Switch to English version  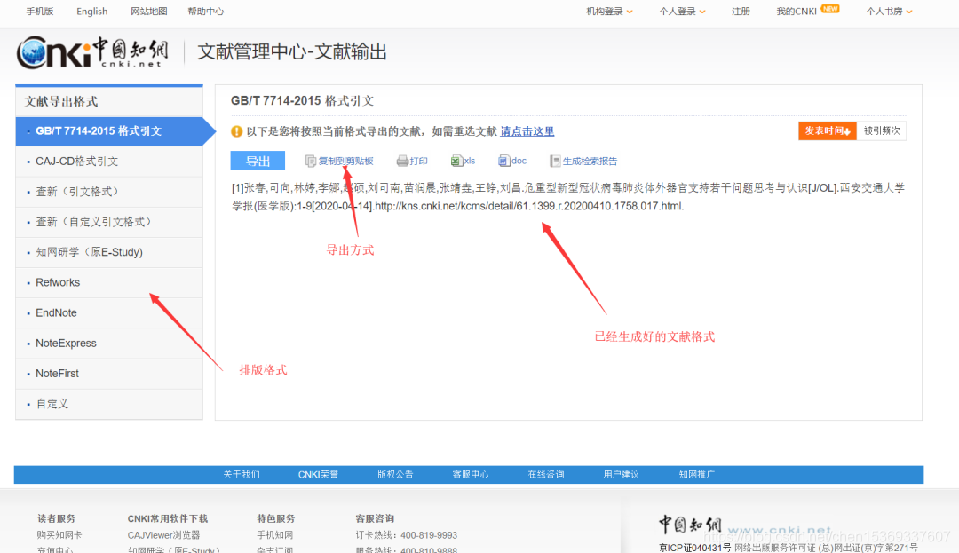[x=91, y=11]
